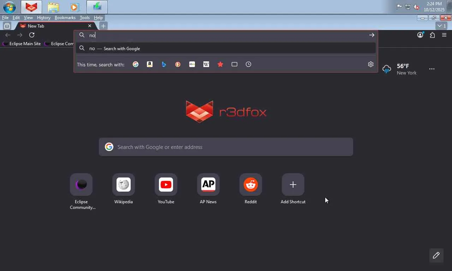Select the New Tab tab

(55, 26)
